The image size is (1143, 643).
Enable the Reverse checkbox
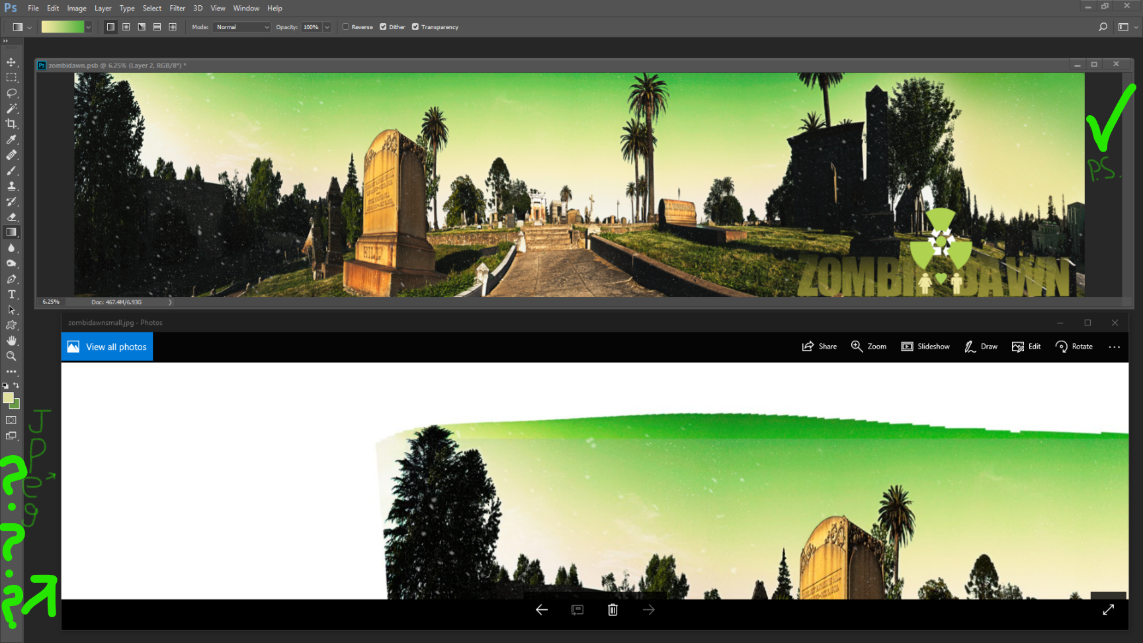point(345,27)
